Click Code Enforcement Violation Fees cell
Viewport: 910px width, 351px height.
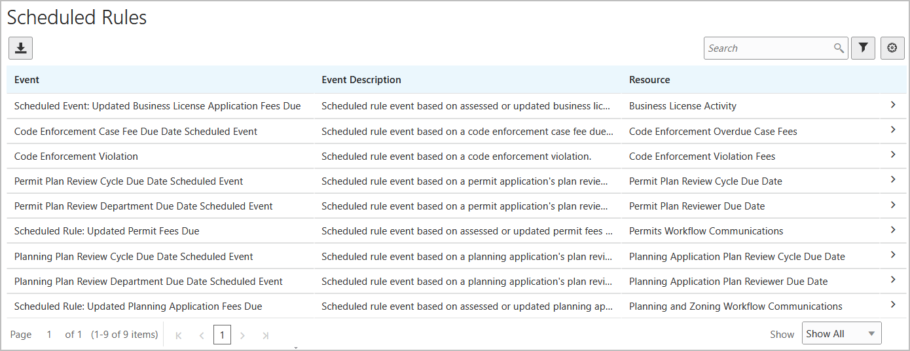click(x=702, y=157)
